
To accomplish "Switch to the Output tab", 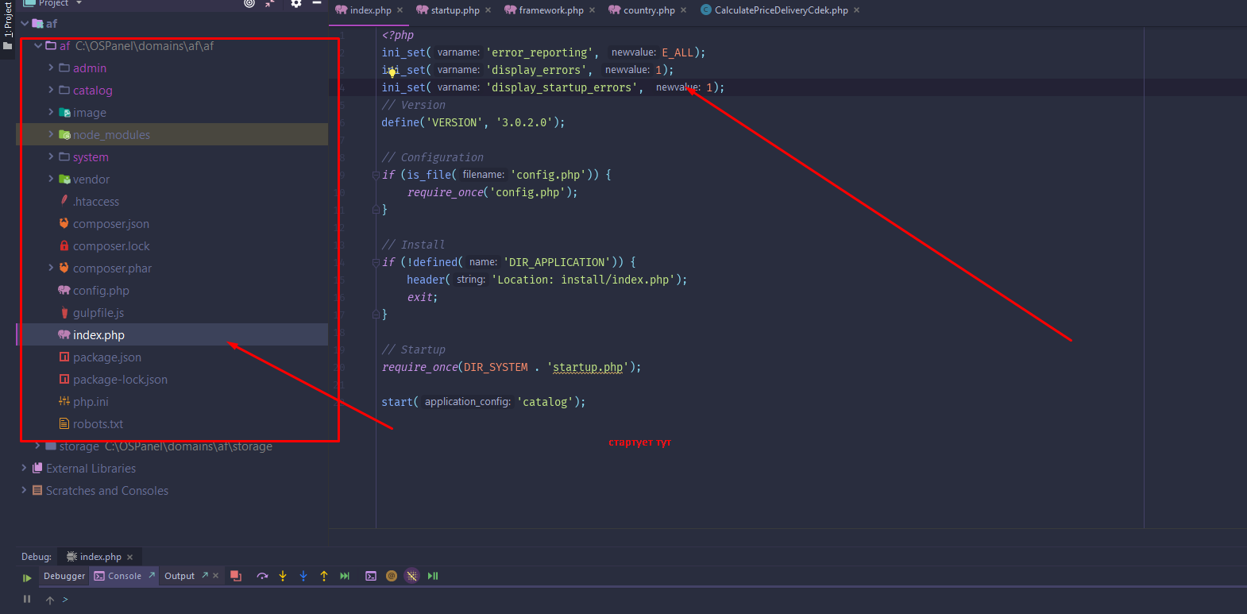I will click(x=180, y=576).
